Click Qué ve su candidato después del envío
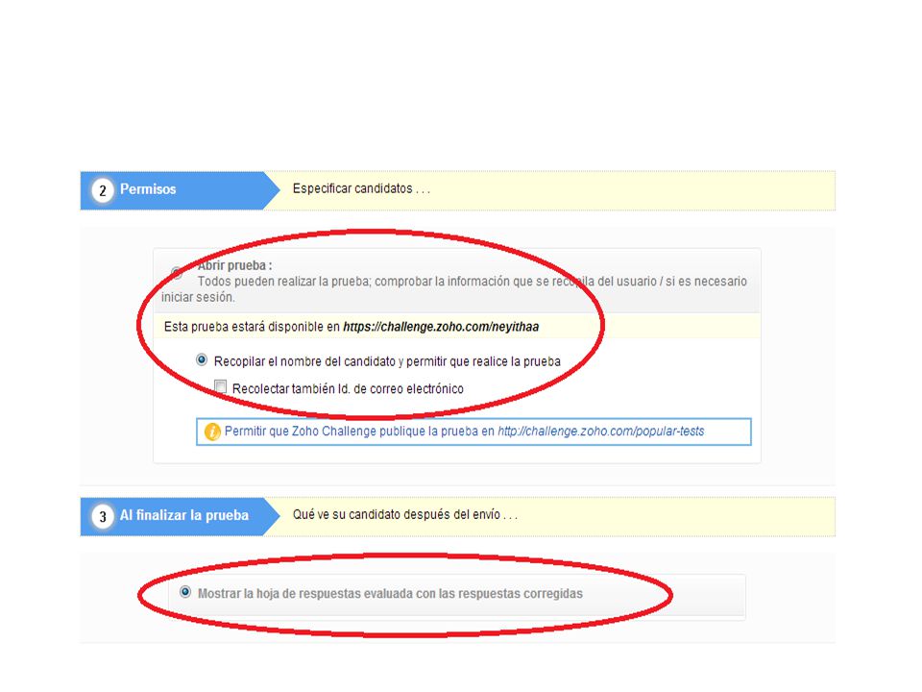The width and height of the screenshot is (922, 692). (x=404, y=514)
